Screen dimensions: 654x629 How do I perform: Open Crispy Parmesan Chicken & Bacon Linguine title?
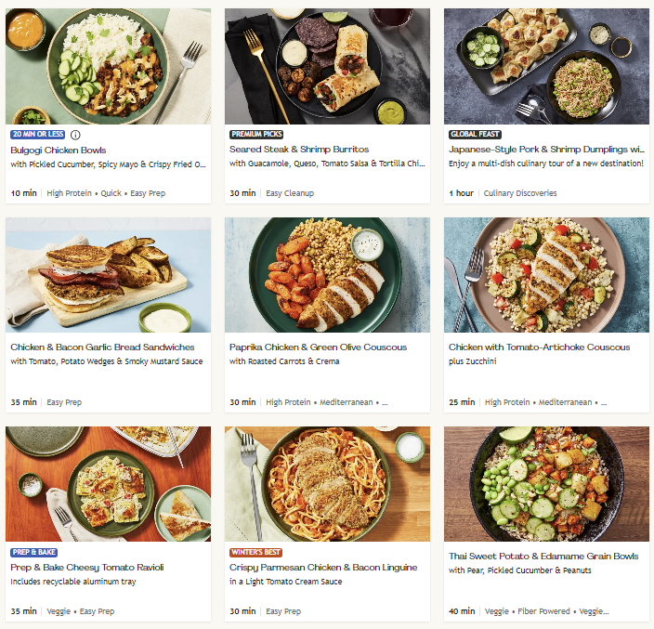323,567
